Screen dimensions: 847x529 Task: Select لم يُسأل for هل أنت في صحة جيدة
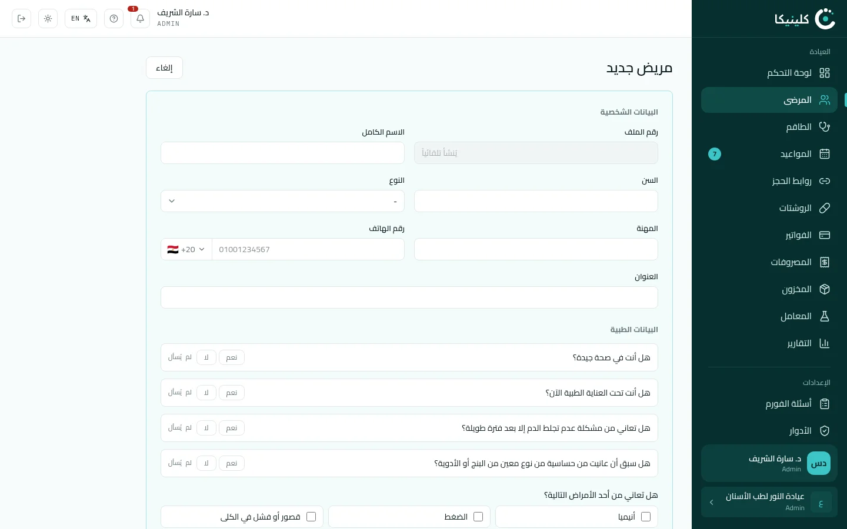[180, 357]
